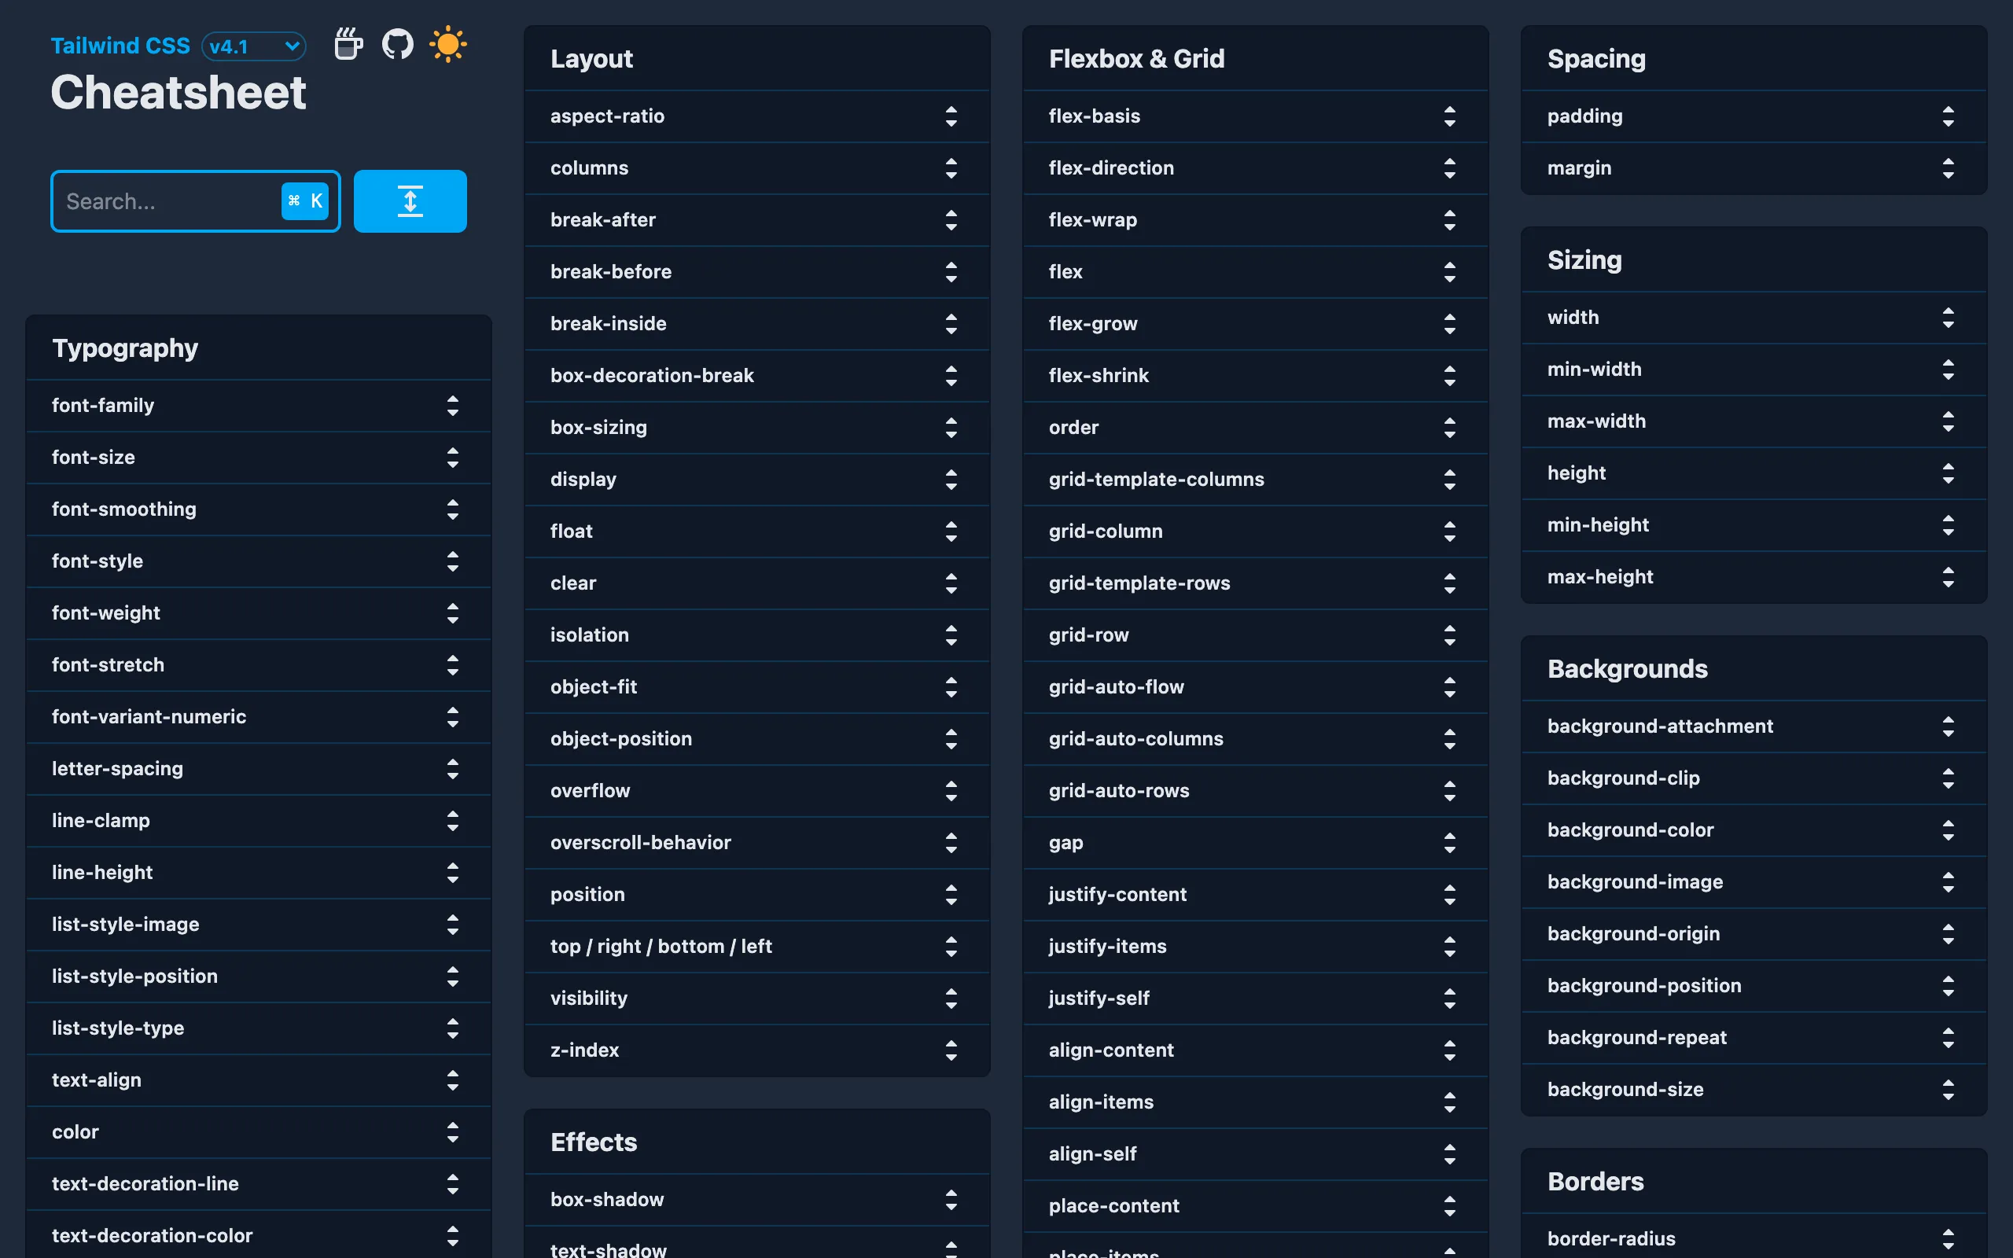Image resolution: width=2013 pixels, height=1258 pixels.
Task: Expand the padding chevron icon
Action: coord(1948,116)
